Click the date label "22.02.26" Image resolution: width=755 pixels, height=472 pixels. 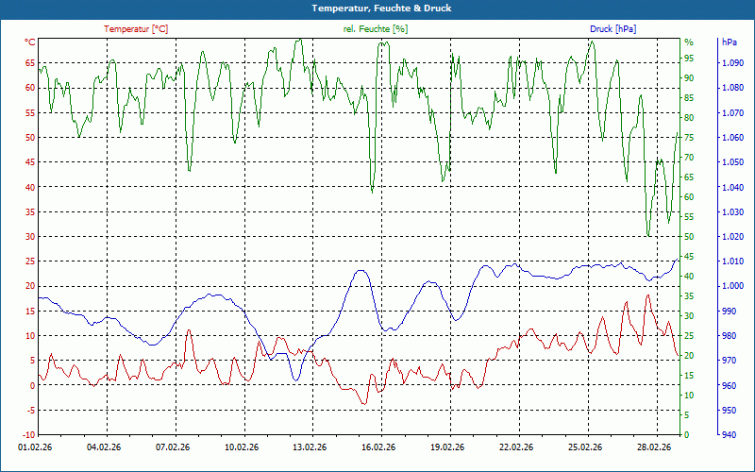pos(516,447)
